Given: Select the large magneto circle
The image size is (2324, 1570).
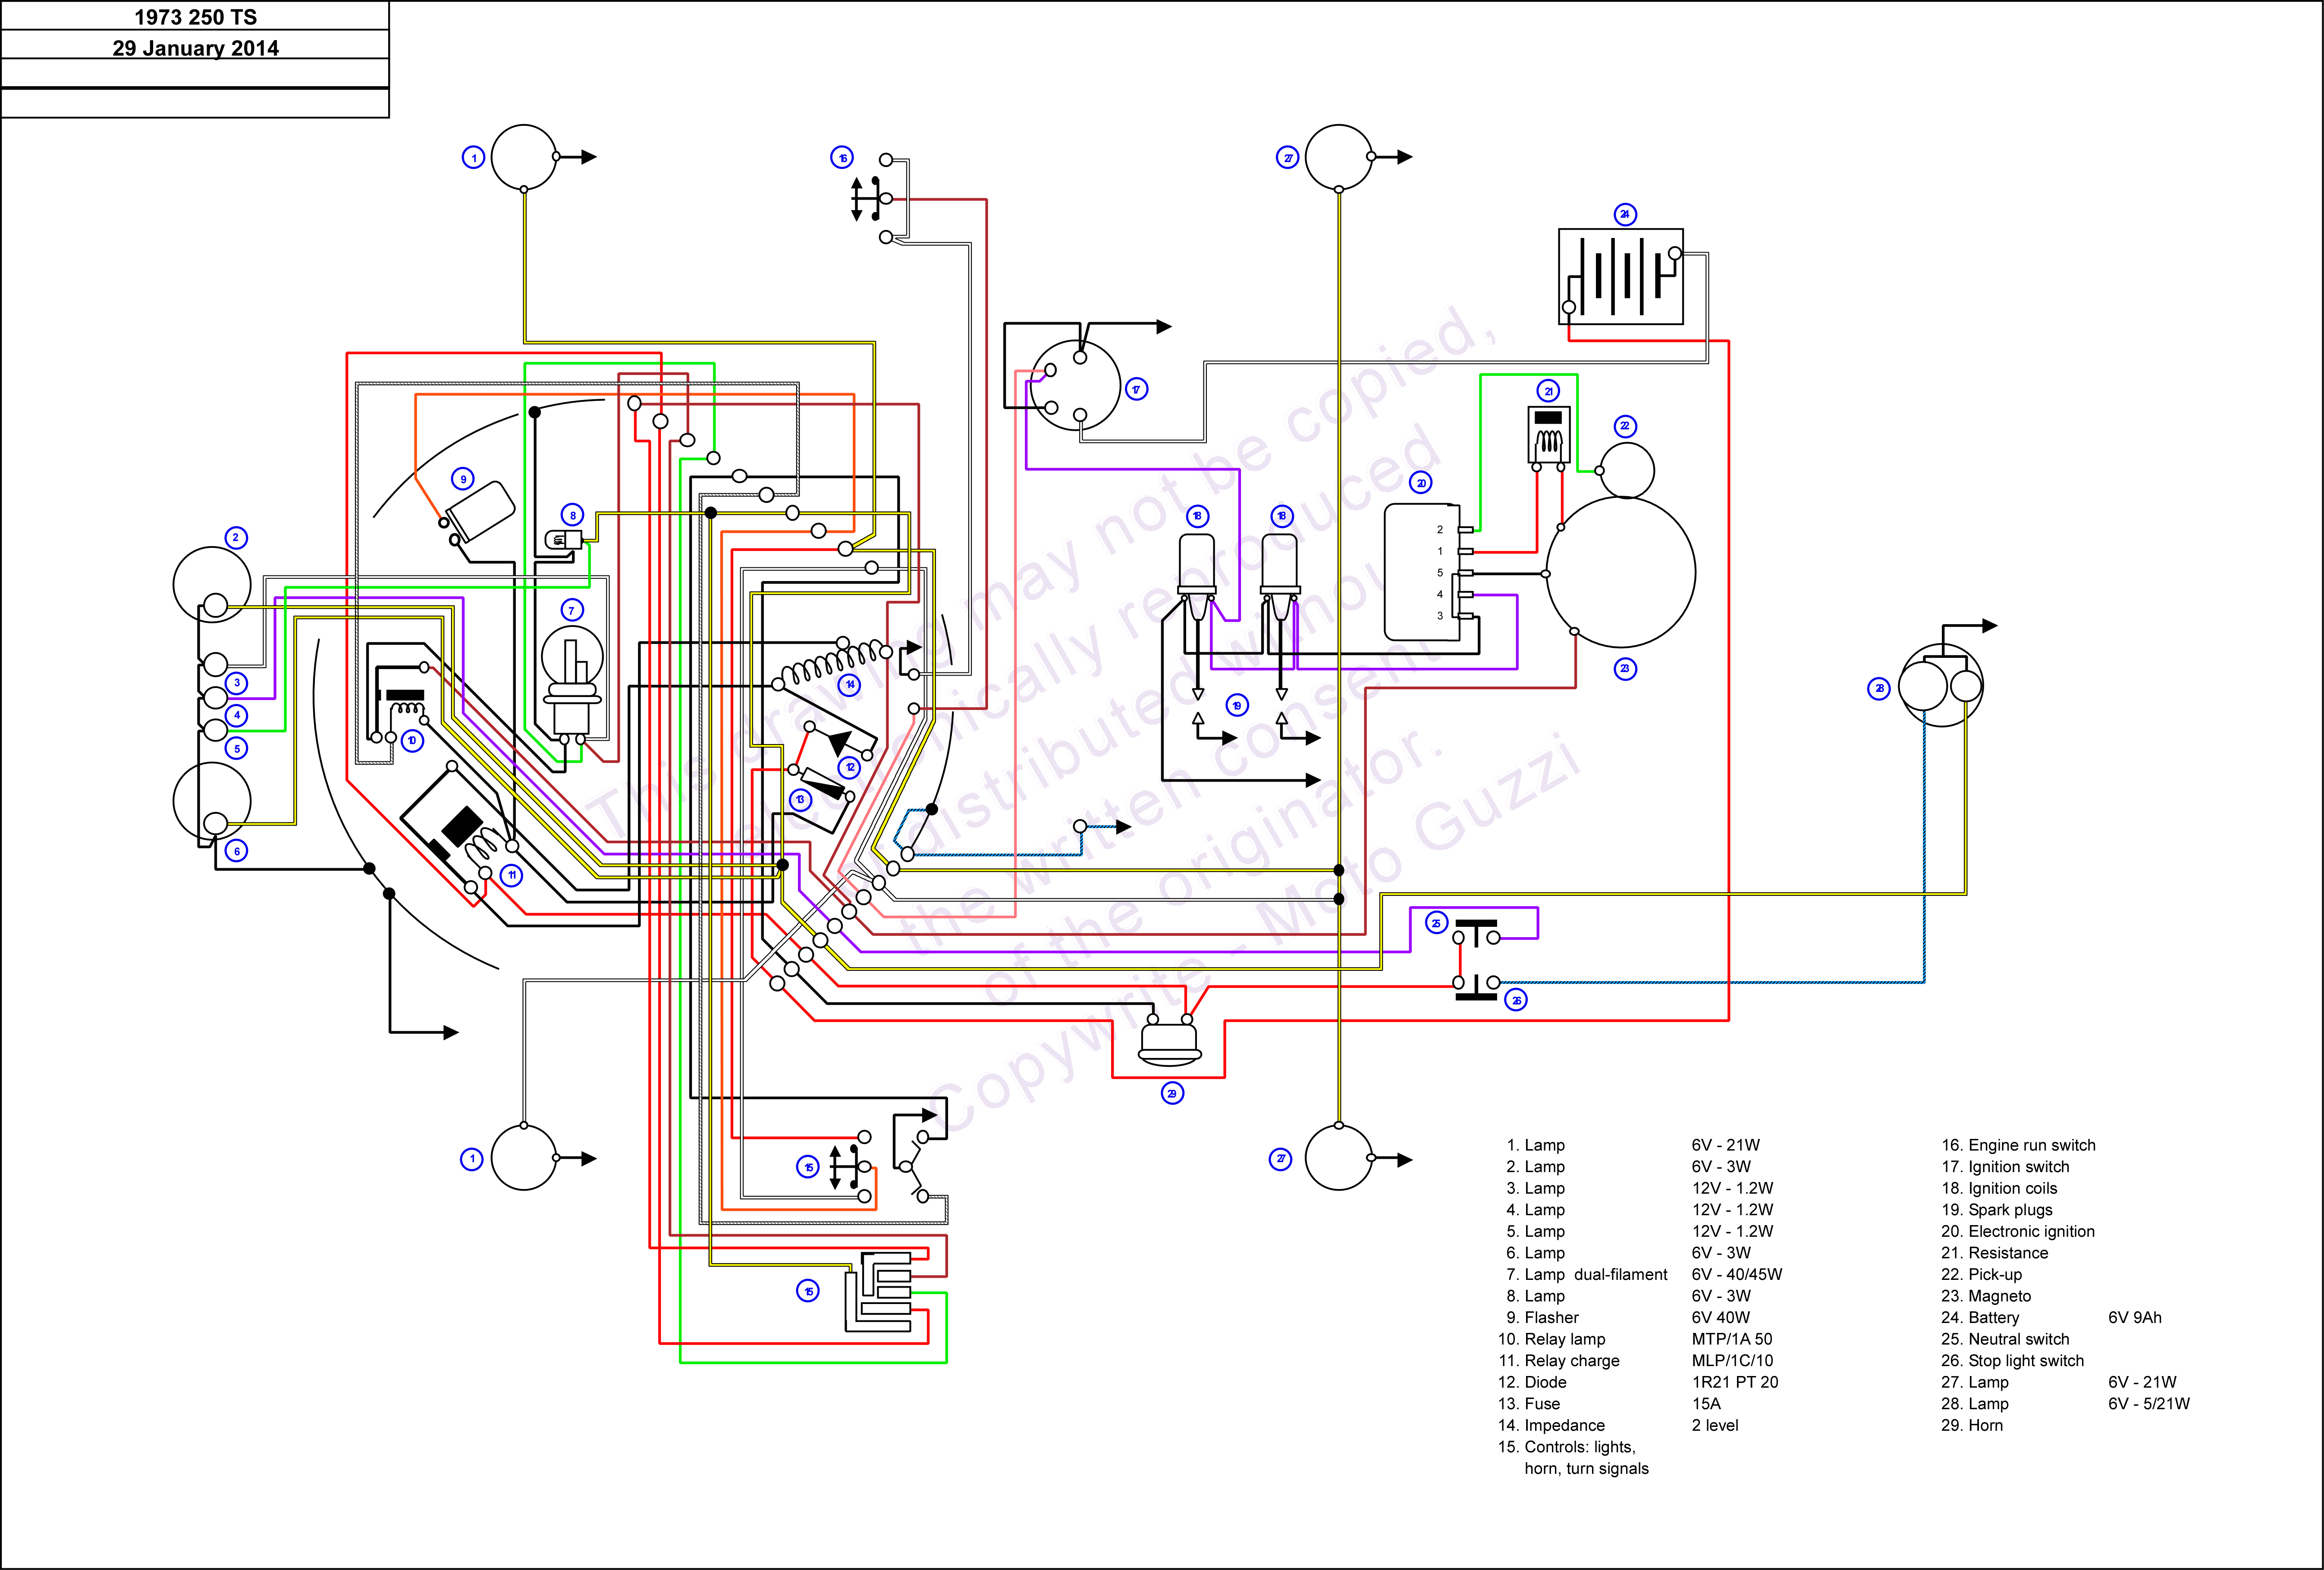Looking at the screenshot, I should pos(1620,572).
